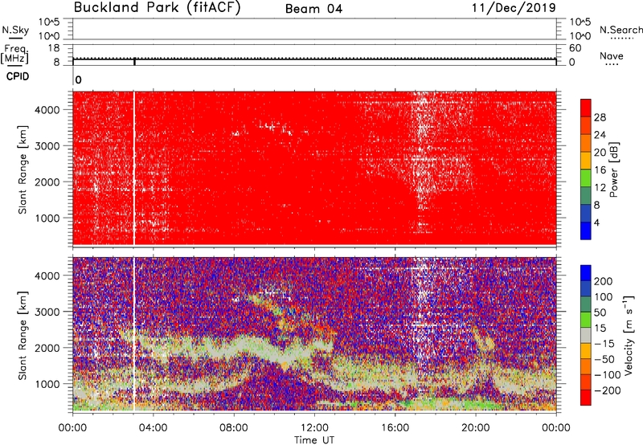Click the red top of power colorbar
The image size is (643, 445).
pos(586,108)
